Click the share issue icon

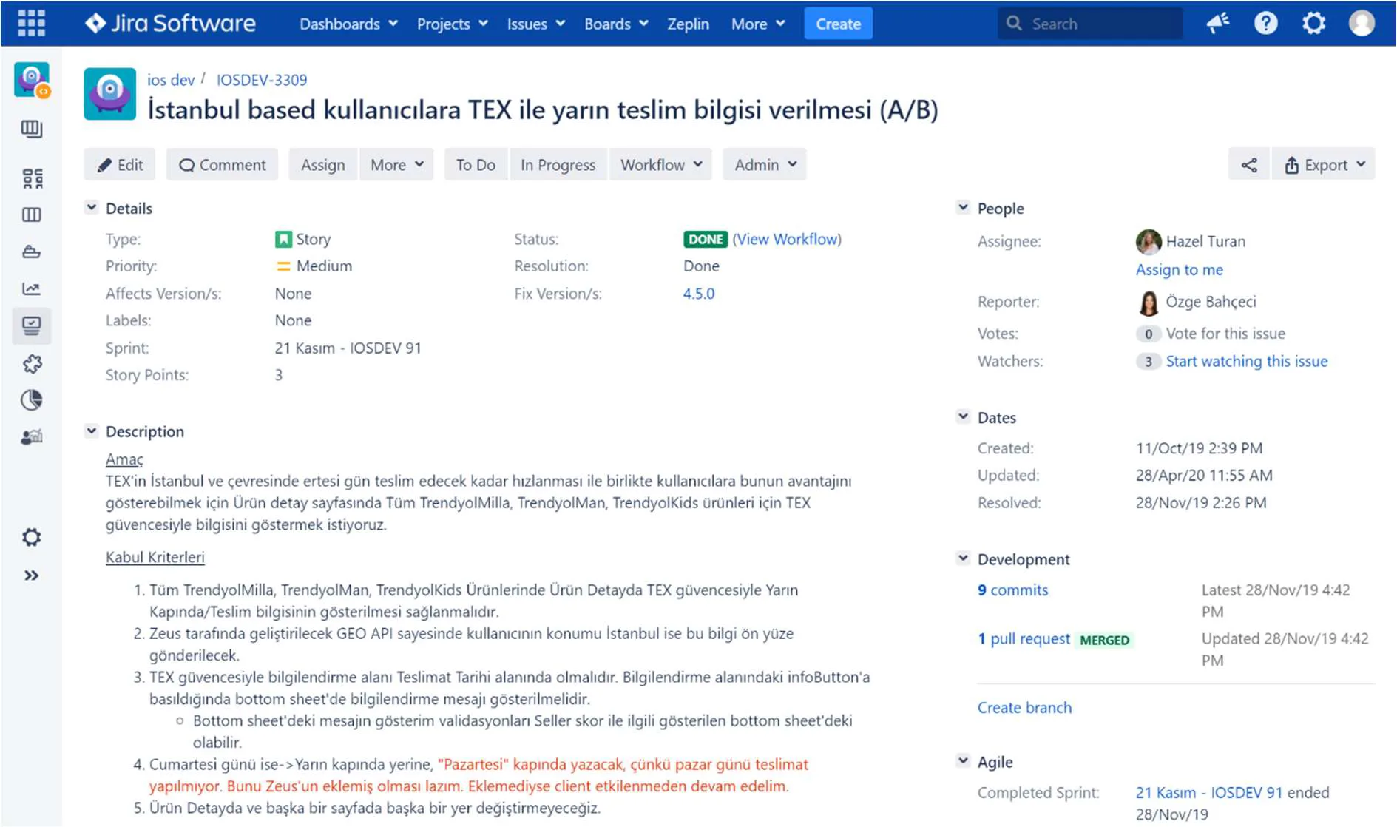coord(1249,165)
